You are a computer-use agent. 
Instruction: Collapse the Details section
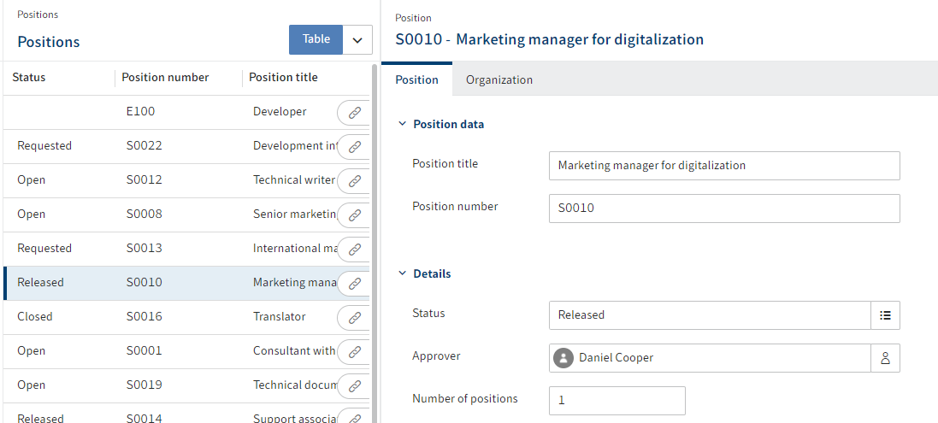tap(403, 273)
